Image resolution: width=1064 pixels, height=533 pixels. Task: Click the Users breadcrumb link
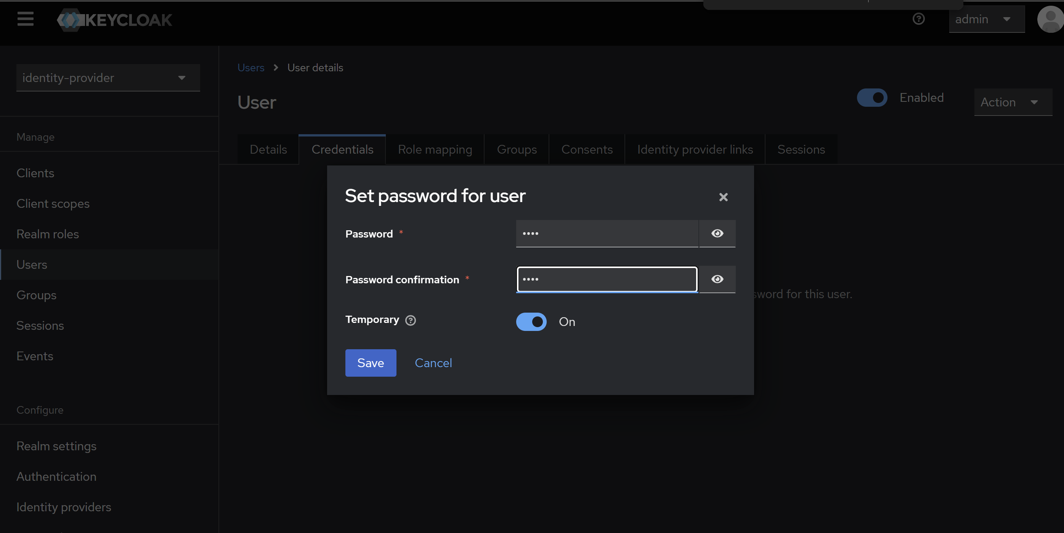[x=250, y=68]
